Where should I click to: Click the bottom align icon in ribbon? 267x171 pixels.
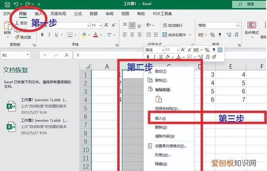(139, 26)
